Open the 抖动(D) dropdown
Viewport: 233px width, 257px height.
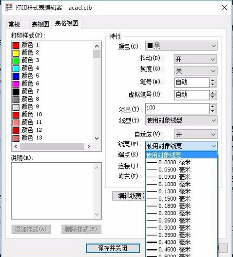[195, 59]
